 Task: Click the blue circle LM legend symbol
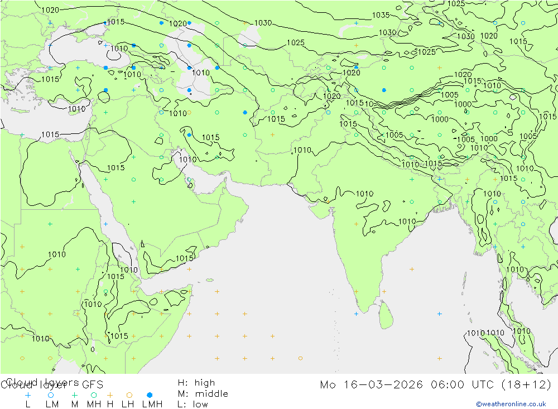pyautogui.click(x=51, y=395)
